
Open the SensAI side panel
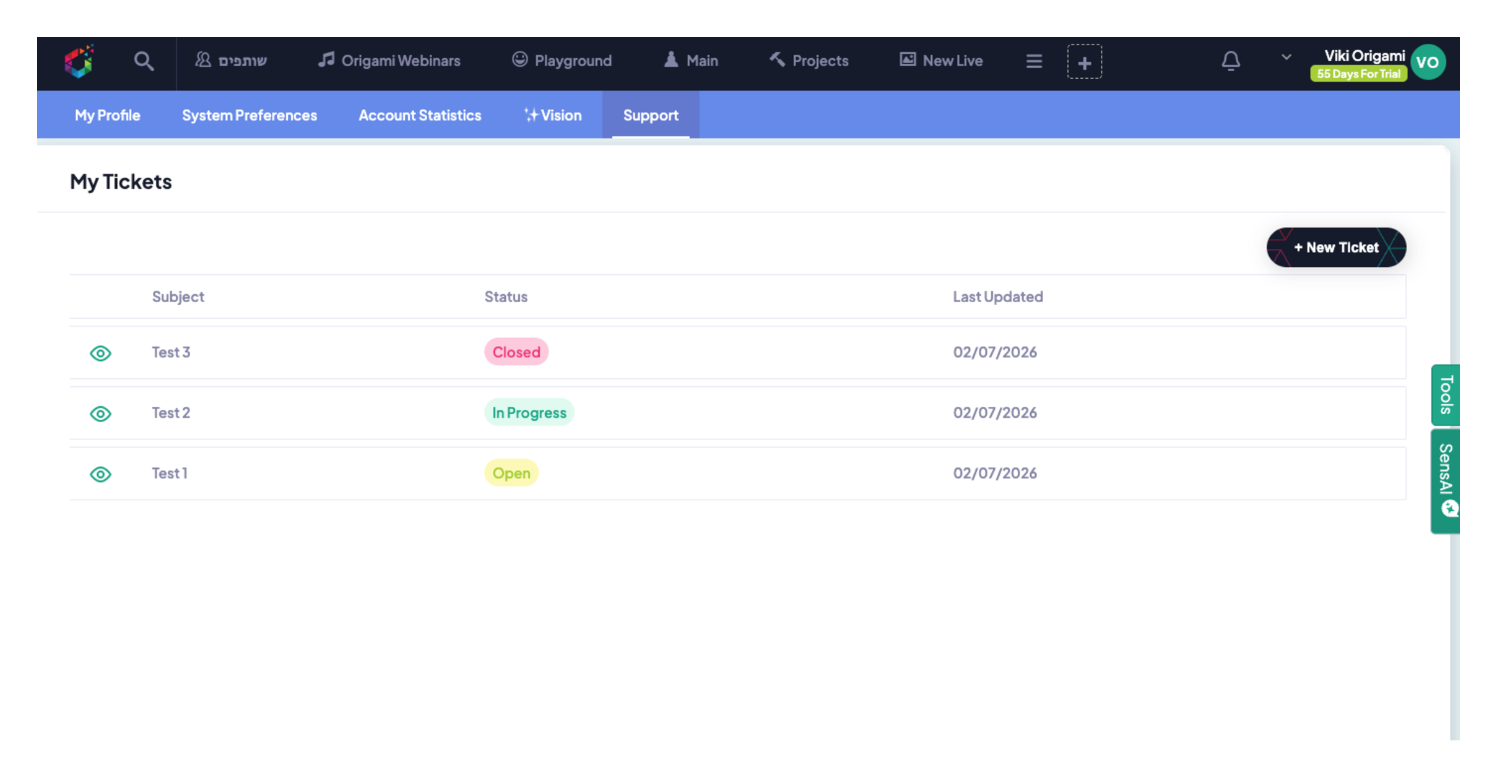tap(1446, 480)
